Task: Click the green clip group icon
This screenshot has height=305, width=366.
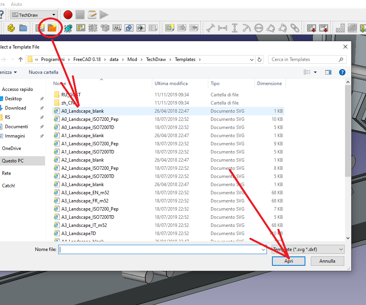Action: [x=170, y=28]
